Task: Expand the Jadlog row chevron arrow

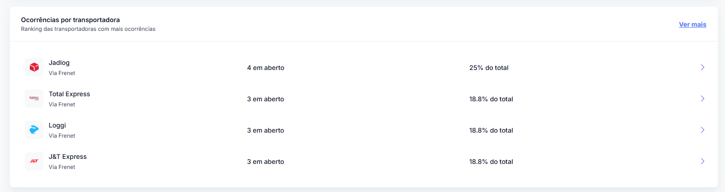Action: 702,67
